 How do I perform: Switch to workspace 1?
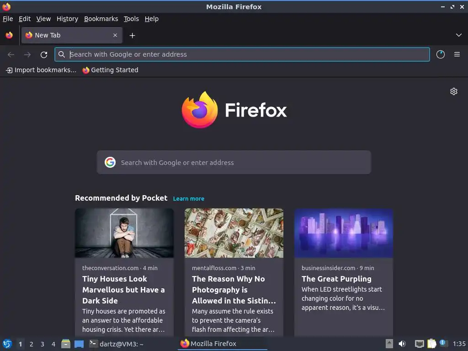pyautogui.click(x=20, y=344)
